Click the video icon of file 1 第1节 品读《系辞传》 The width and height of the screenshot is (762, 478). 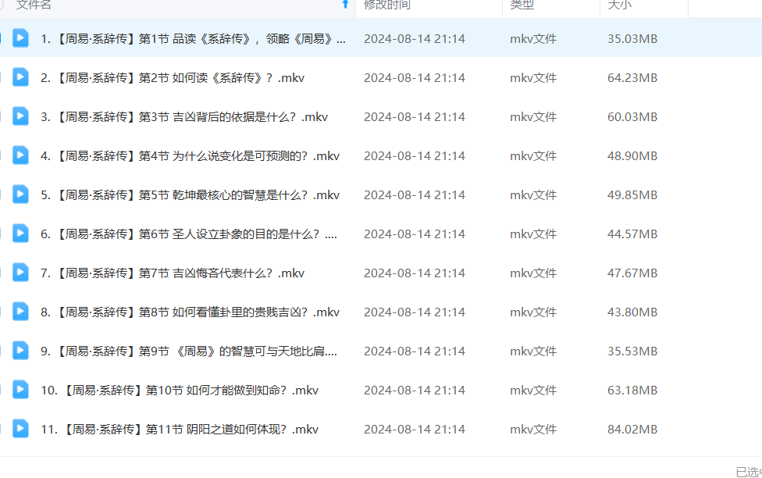tap(20, 38)
